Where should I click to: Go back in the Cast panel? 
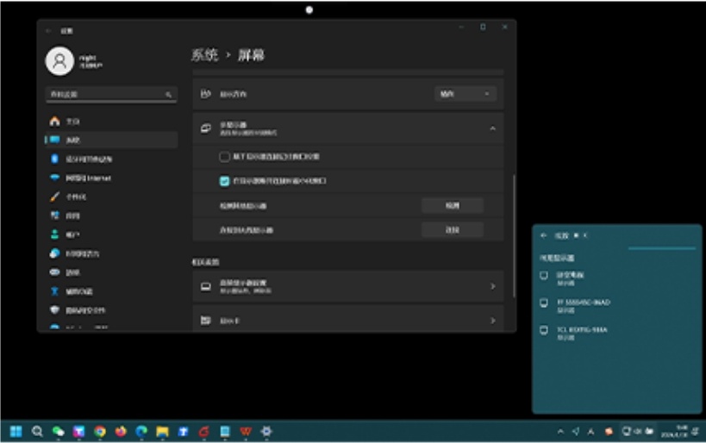543,235
